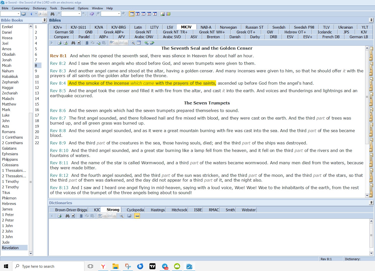Toggle the split Bible view icon

(x=139, y=43)
